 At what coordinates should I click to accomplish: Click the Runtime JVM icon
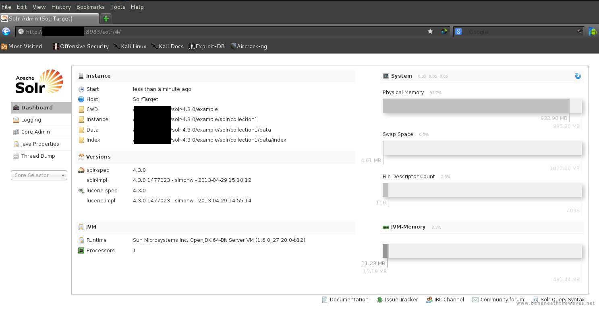(81, 240)
